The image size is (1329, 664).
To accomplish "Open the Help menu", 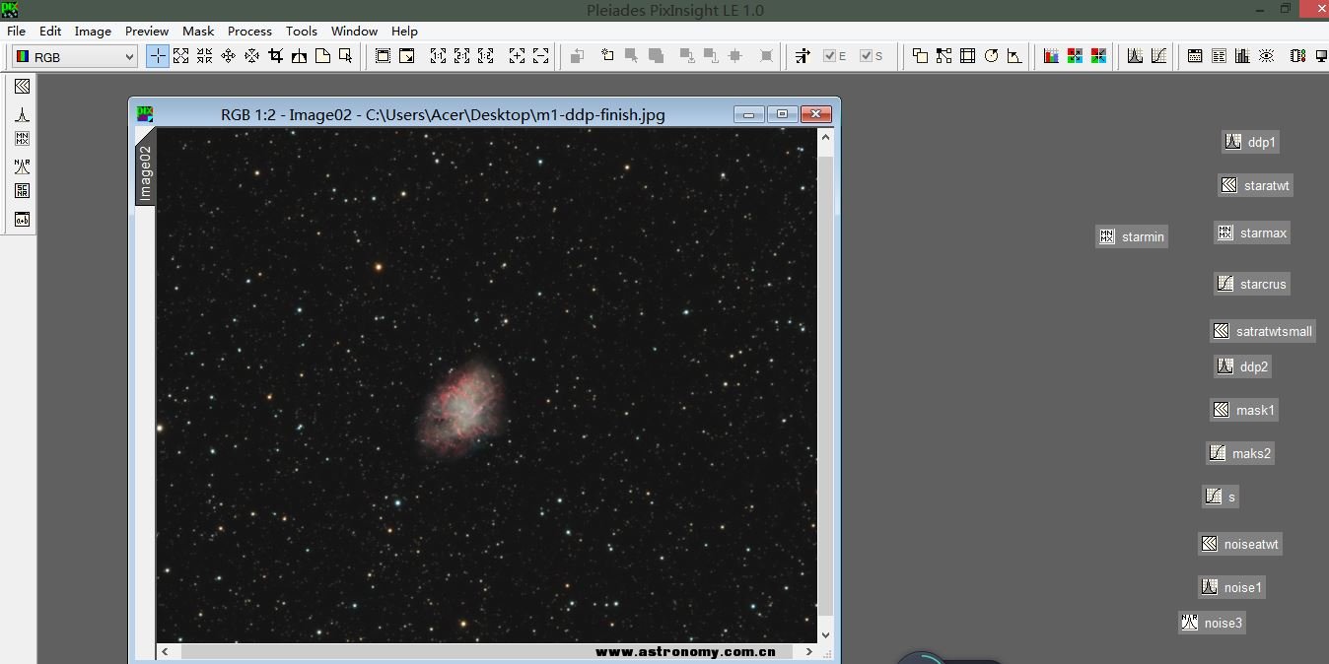I will tap(404, 31).
